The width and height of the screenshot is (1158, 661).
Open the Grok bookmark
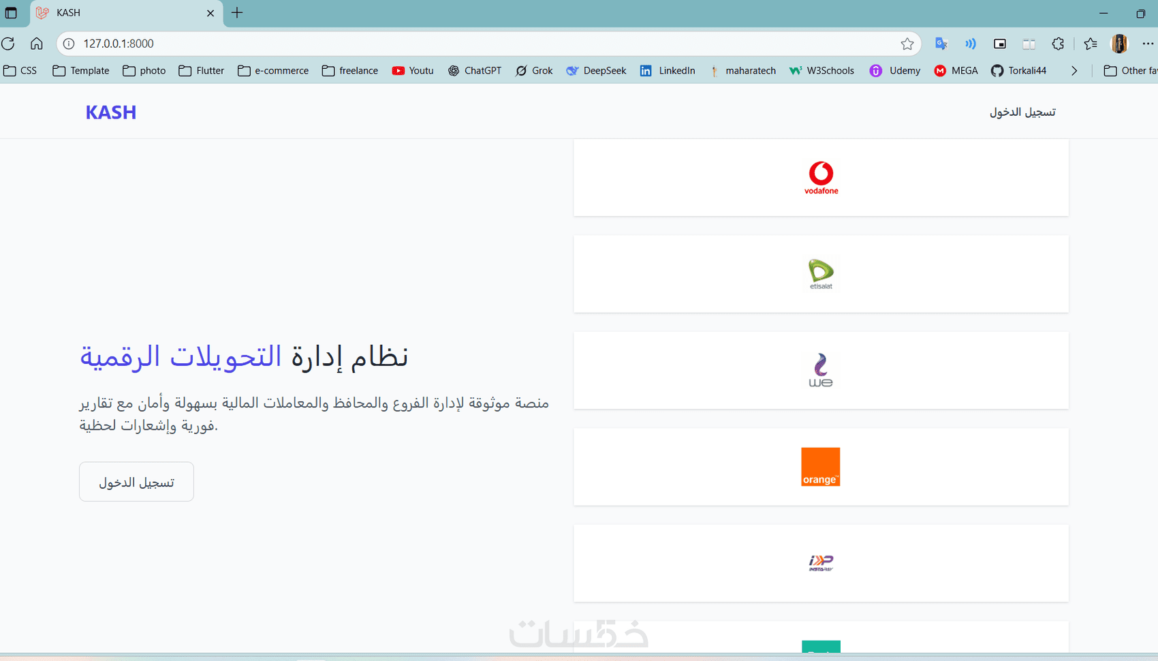click(x=534, y=71)
